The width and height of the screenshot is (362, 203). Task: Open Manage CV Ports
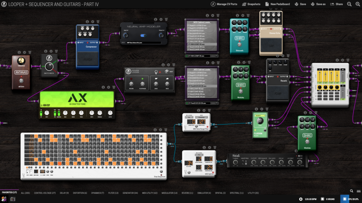coord(224,4)
